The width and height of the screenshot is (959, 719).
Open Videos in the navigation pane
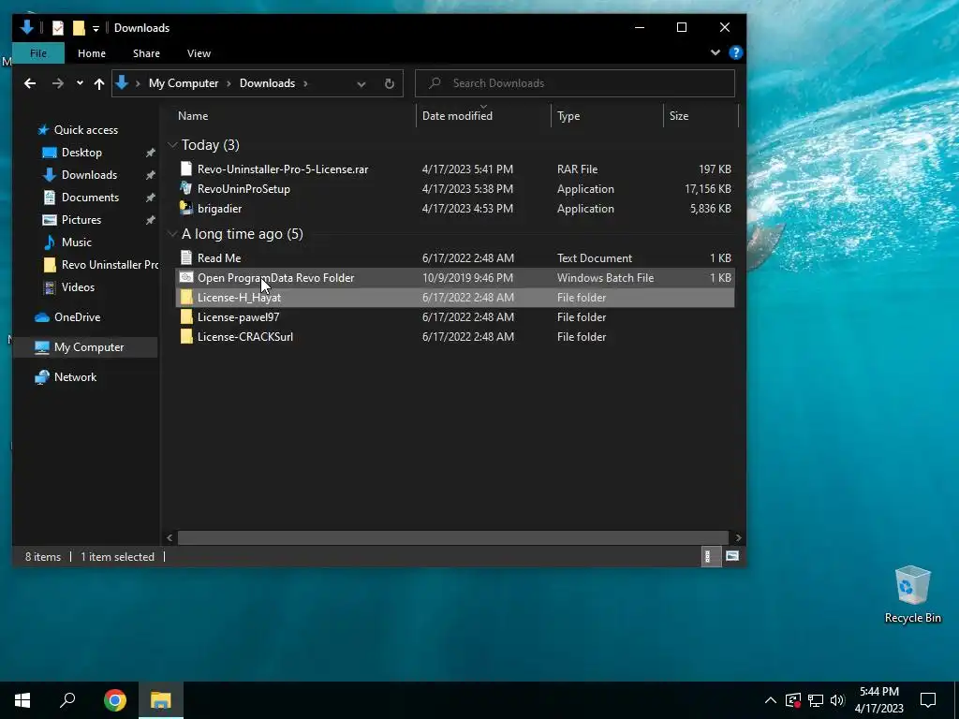coord(79,286)
